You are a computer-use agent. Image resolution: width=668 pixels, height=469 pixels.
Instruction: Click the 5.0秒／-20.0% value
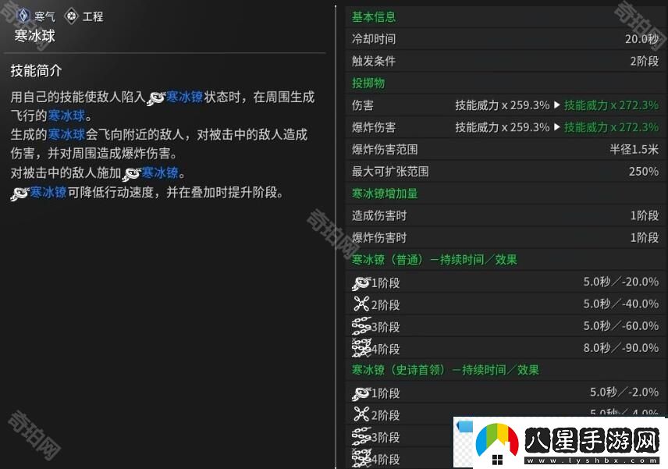[x=621, y=282]
